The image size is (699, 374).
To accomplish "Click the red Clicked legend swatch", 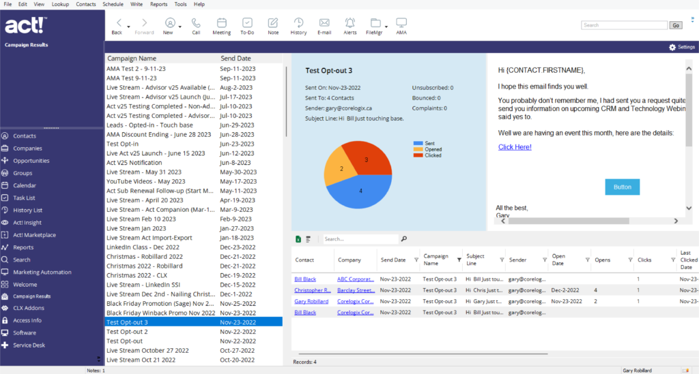I will pos(418,155).
